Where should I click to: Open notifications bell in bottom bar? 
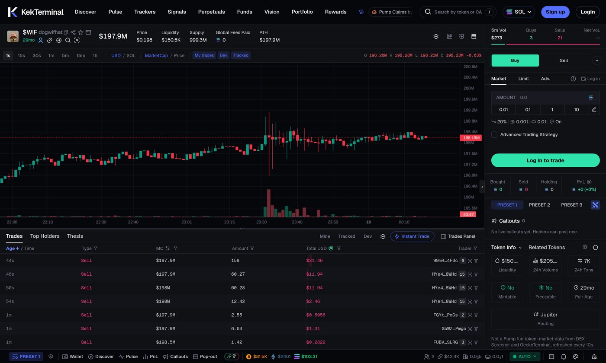click(x=564, y=357)
